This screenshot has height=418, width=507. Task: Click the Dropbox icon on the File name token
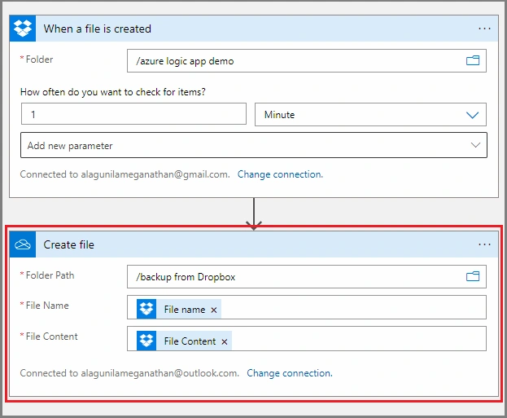146,309
